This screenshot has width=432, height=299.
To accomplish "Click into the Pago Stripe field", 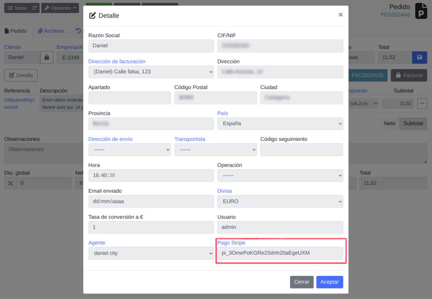I will coord(280,253).
